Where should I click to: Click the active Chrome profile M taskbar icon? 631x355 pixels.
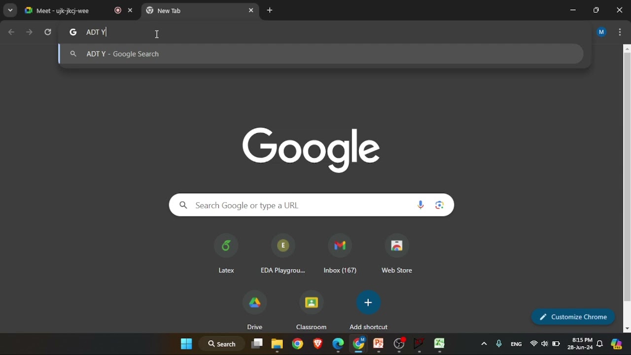359,344
